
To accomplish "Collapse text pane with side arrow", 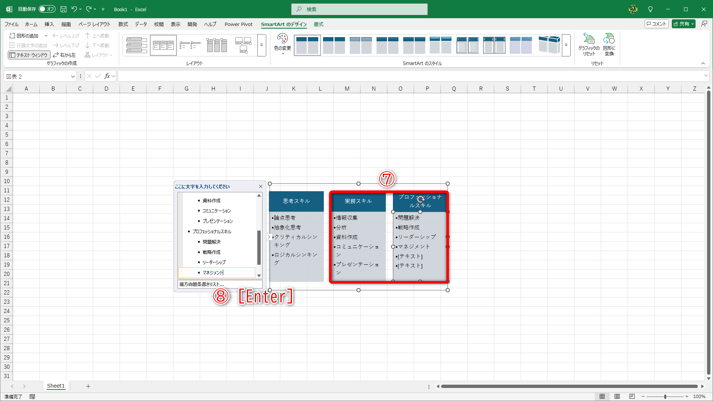I will coord(269,237).
